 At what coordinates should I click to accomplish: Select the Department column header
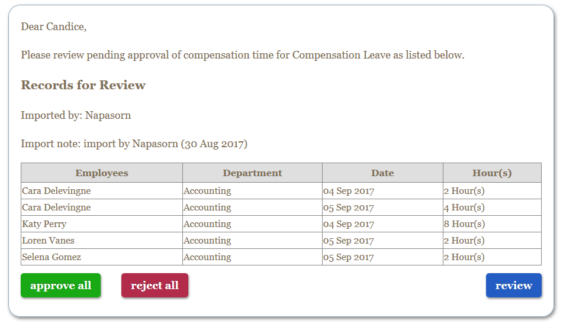click(252, 173)
